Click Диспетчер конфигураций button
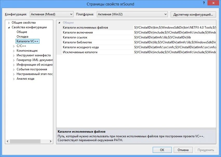Viewport: 221px width, 157px height. (193, 14)
